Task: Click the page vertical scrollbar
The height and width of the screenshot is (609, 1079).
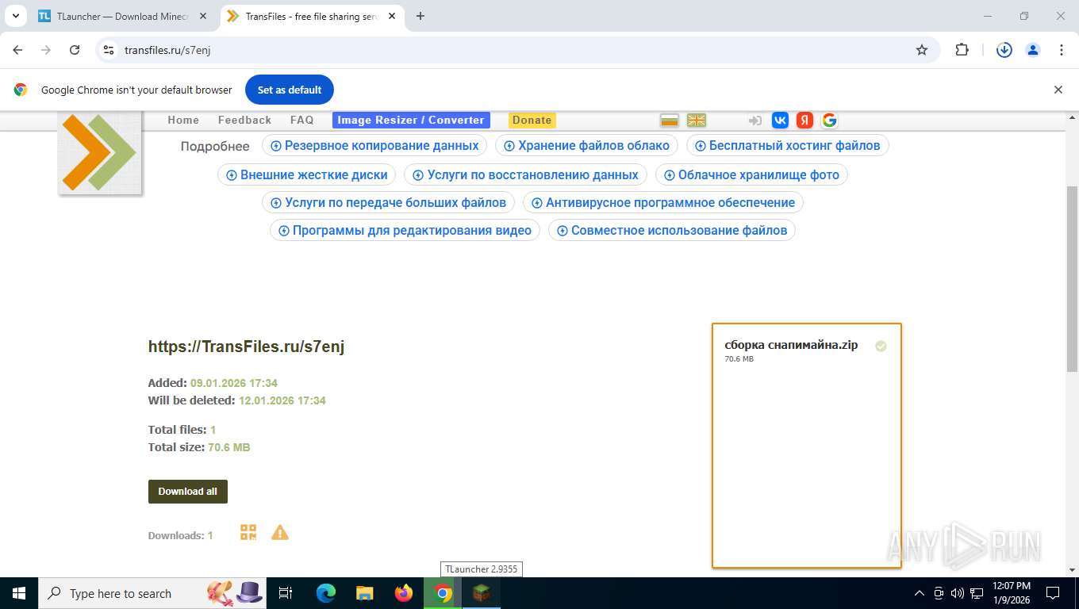Action: click(x=1072, y=278)
